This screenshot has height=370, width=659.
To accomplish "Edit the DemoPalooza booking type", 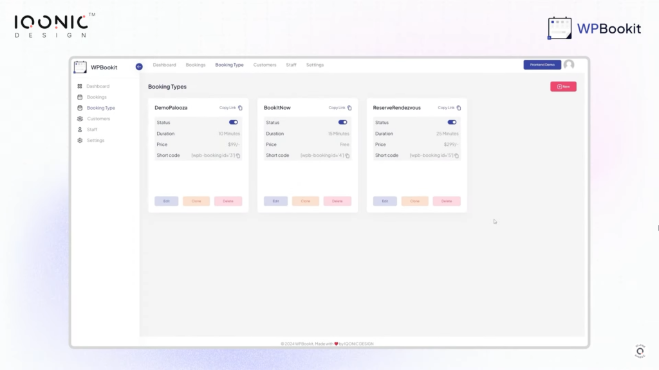I will click(167, 201).
